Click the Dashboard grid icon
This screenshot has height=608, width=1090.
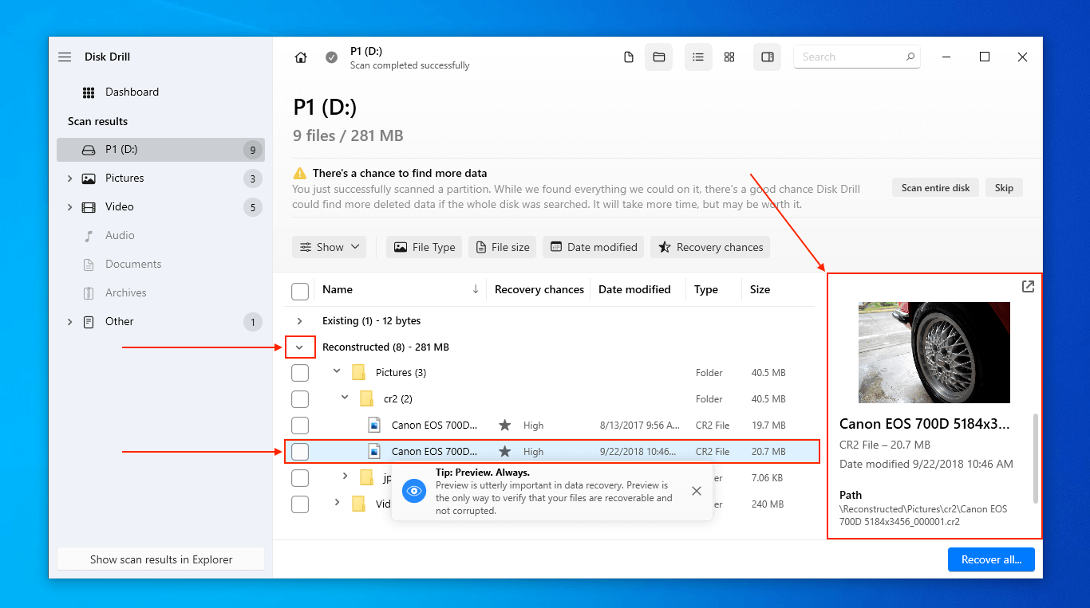89,92
